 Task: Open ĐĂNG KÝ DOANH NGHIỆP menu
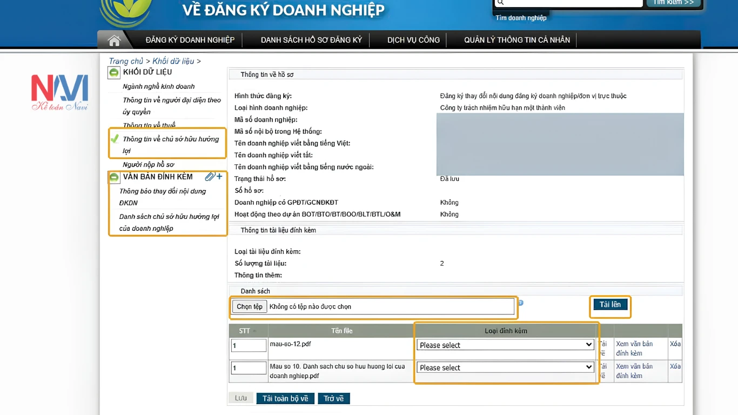(190, 40)
